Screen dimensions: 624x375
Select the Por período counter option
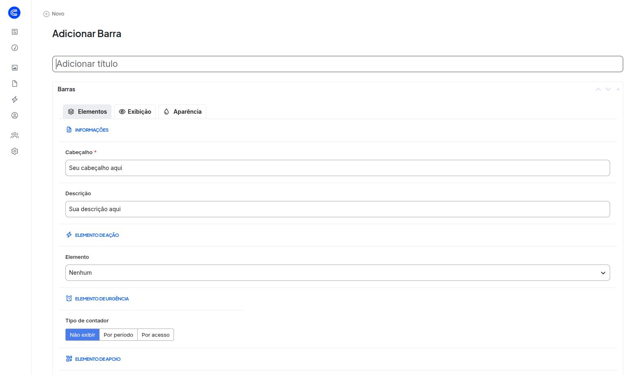(118, 335)
